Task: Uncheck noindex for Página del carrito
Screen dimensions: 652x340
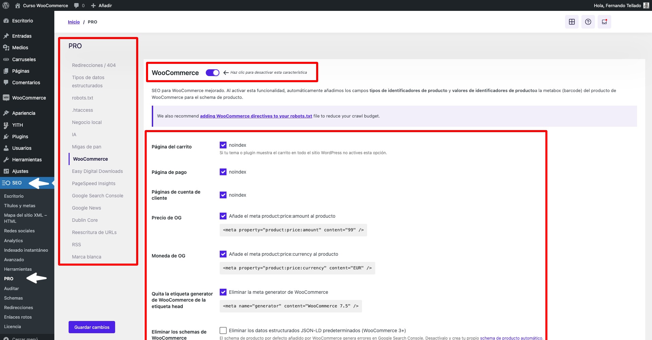Action: [223, 145]
